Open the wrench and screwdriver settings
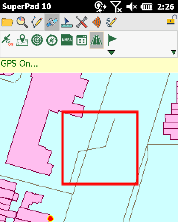The width and height of the screenshot is (178, 222). (x=82, y=22)
